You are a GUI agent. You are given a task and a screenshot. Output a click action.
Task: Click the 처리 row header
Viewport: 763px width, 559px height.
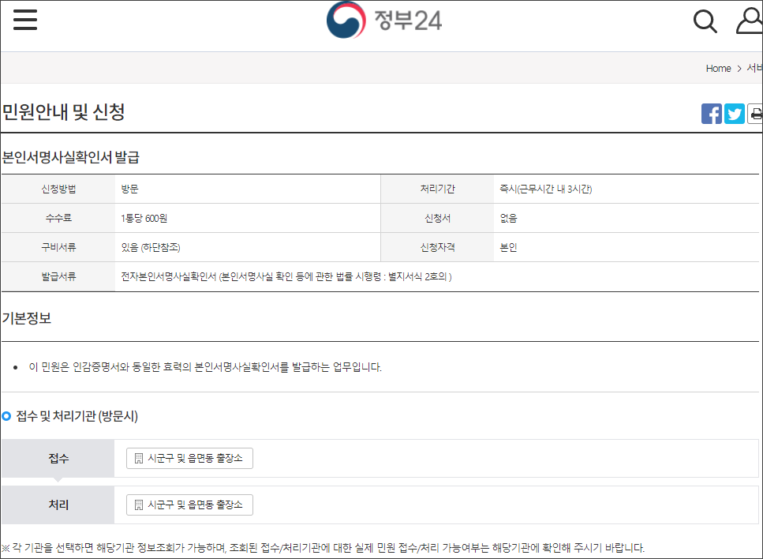[x=58, y=505]
